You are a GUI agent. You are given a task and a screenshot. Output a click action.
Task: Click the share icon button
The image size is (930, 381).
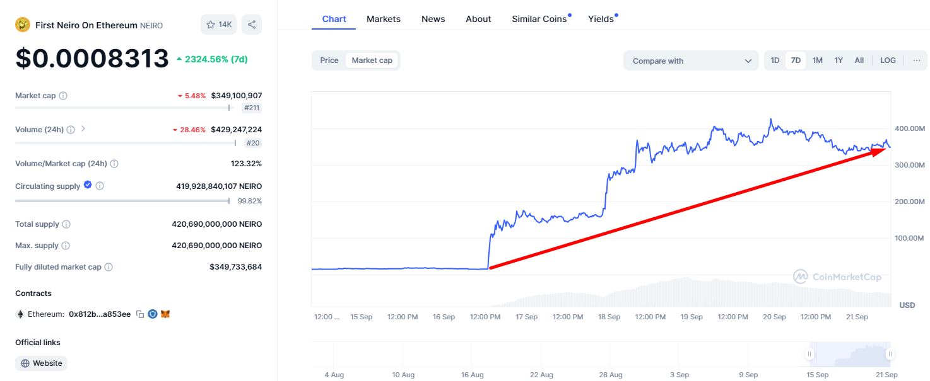click(252, 25)
